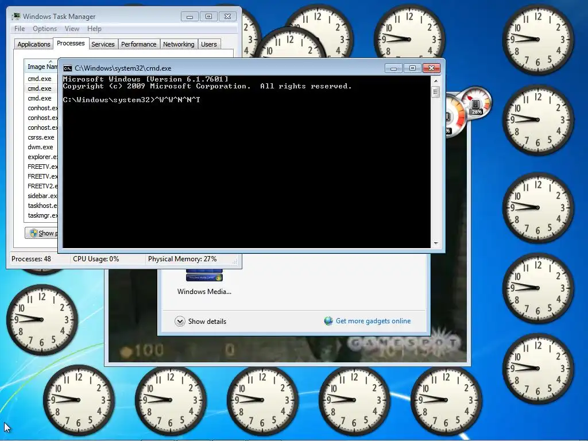Click the CPU Usage: 0% status entry
Screen dimensions: 588x441
coord(96,259)
